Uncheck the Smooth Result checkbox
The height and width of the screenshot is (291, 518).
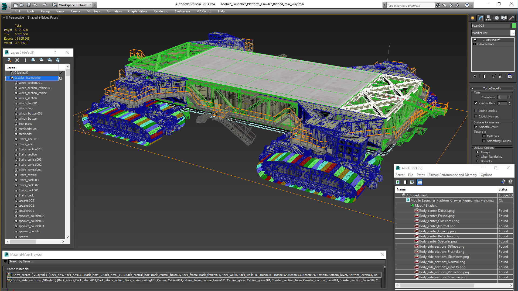tap(476, 127)
